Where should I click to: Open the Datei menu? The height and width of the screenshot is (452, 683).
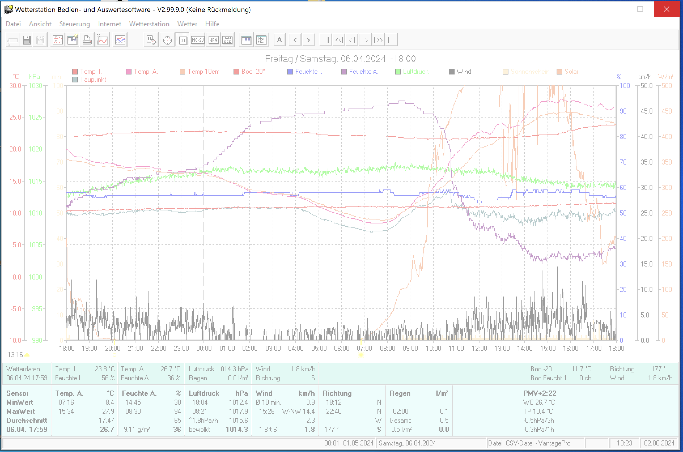pos(13,24)
